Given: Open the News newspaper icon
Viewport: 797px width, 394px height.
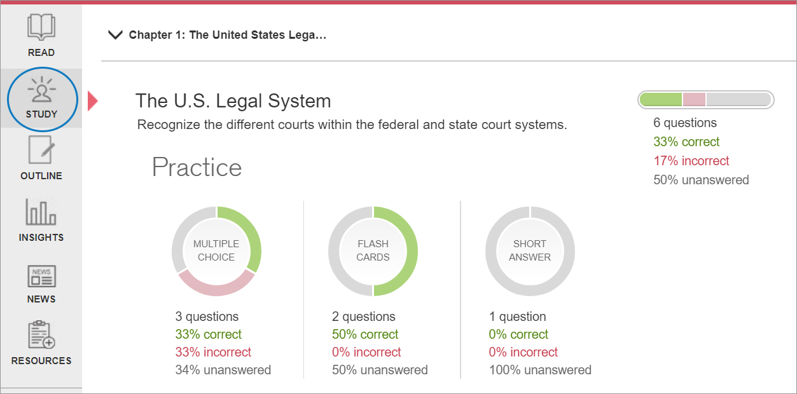Looking at the screenshot, I should 41,276.
